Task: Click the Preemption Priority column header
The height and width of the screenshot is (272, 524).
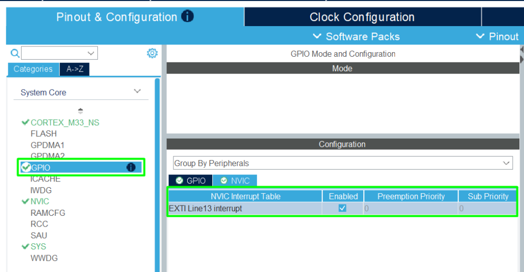Action: pos(410,196)
